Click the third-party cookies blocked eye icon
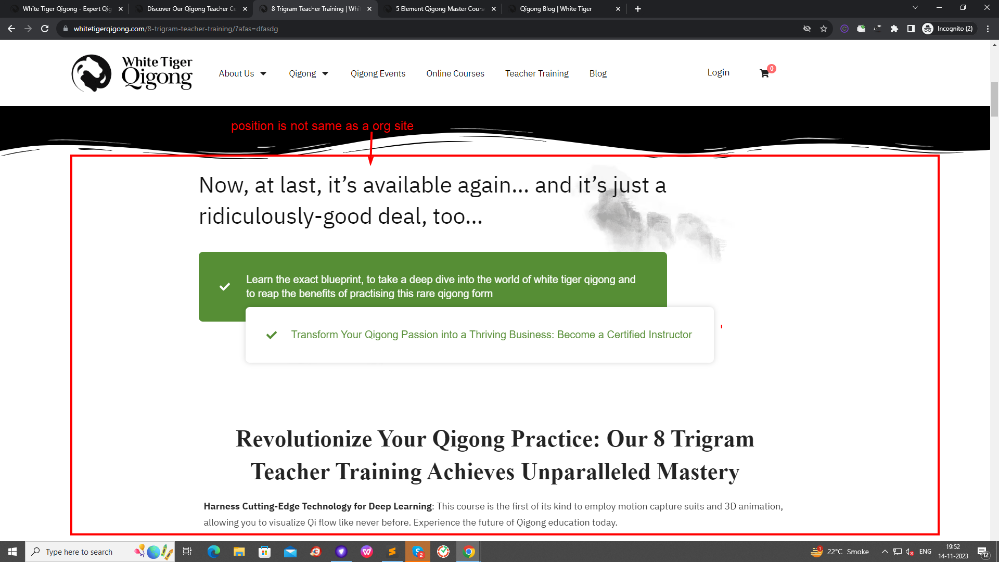 point(807,29)
